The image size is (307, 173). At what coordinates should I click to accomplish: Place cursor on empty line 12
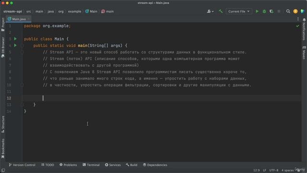162,98
